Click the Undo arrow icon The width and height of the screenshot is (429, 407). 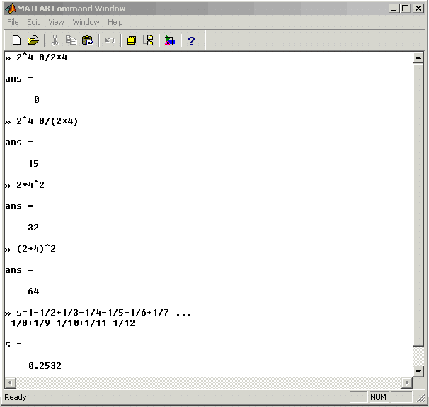click(x=110, y=40)
